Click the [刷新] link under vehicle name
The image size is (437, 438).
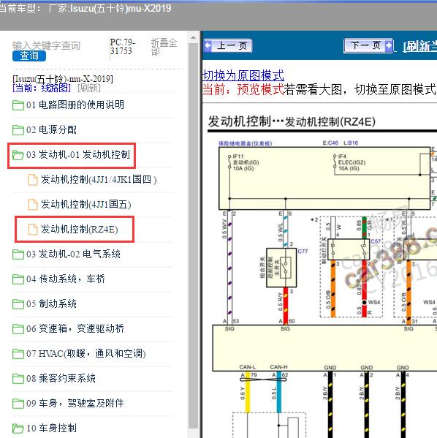(89, 88)
